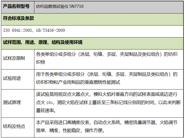Click the line beginning "本产品采用进口高精度仪表"
The height and width of the screenshot is (138, 185).
point(107,122)
